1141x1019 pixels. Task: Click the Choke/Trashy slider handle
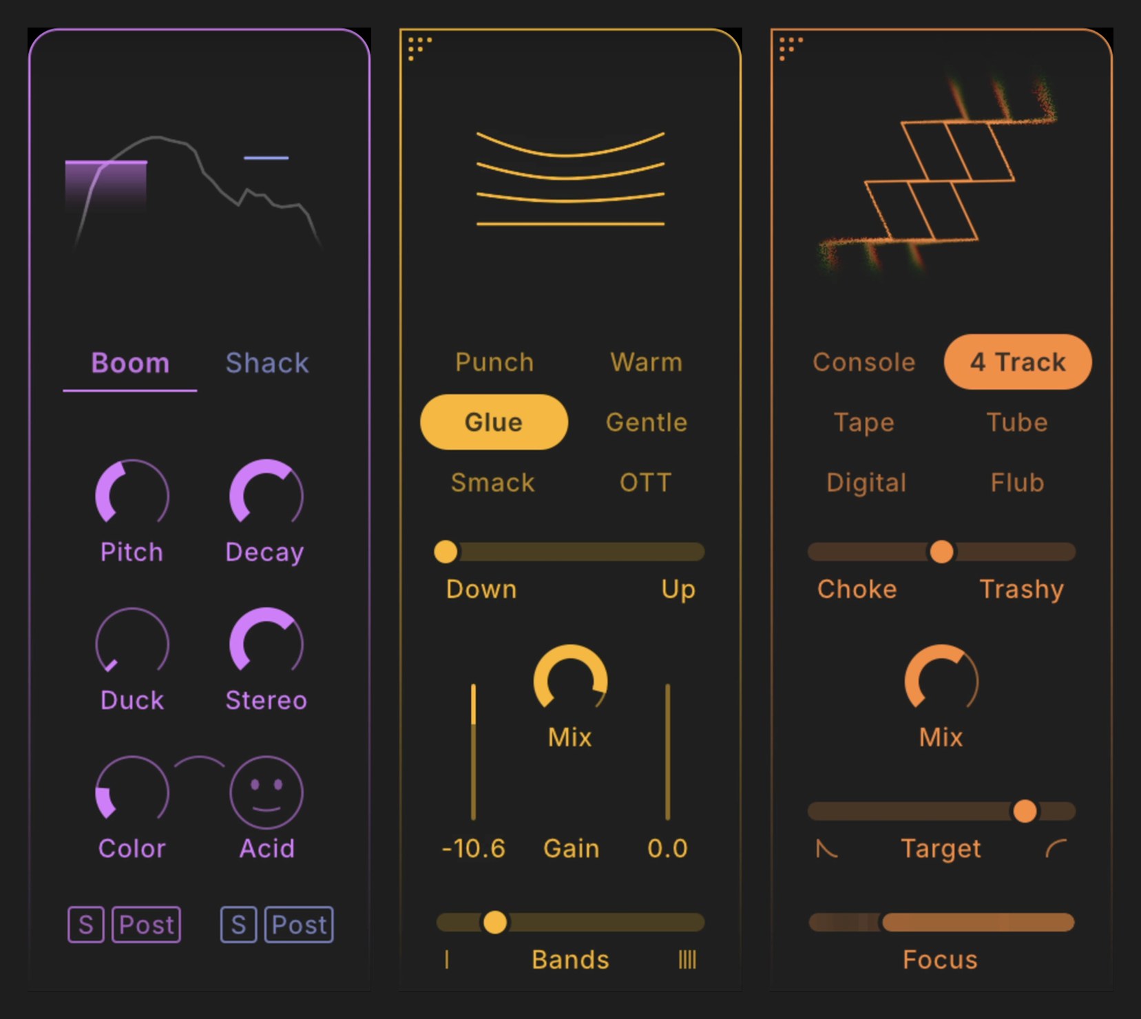point(941,551)
